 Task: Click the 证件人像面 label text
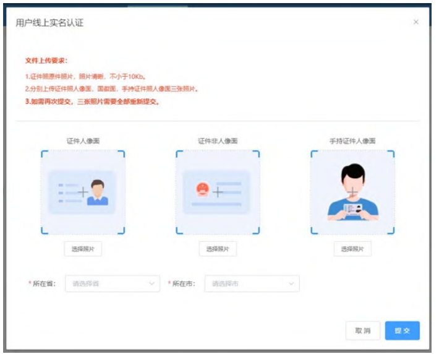pyautogui.click(x=83, y=141)
